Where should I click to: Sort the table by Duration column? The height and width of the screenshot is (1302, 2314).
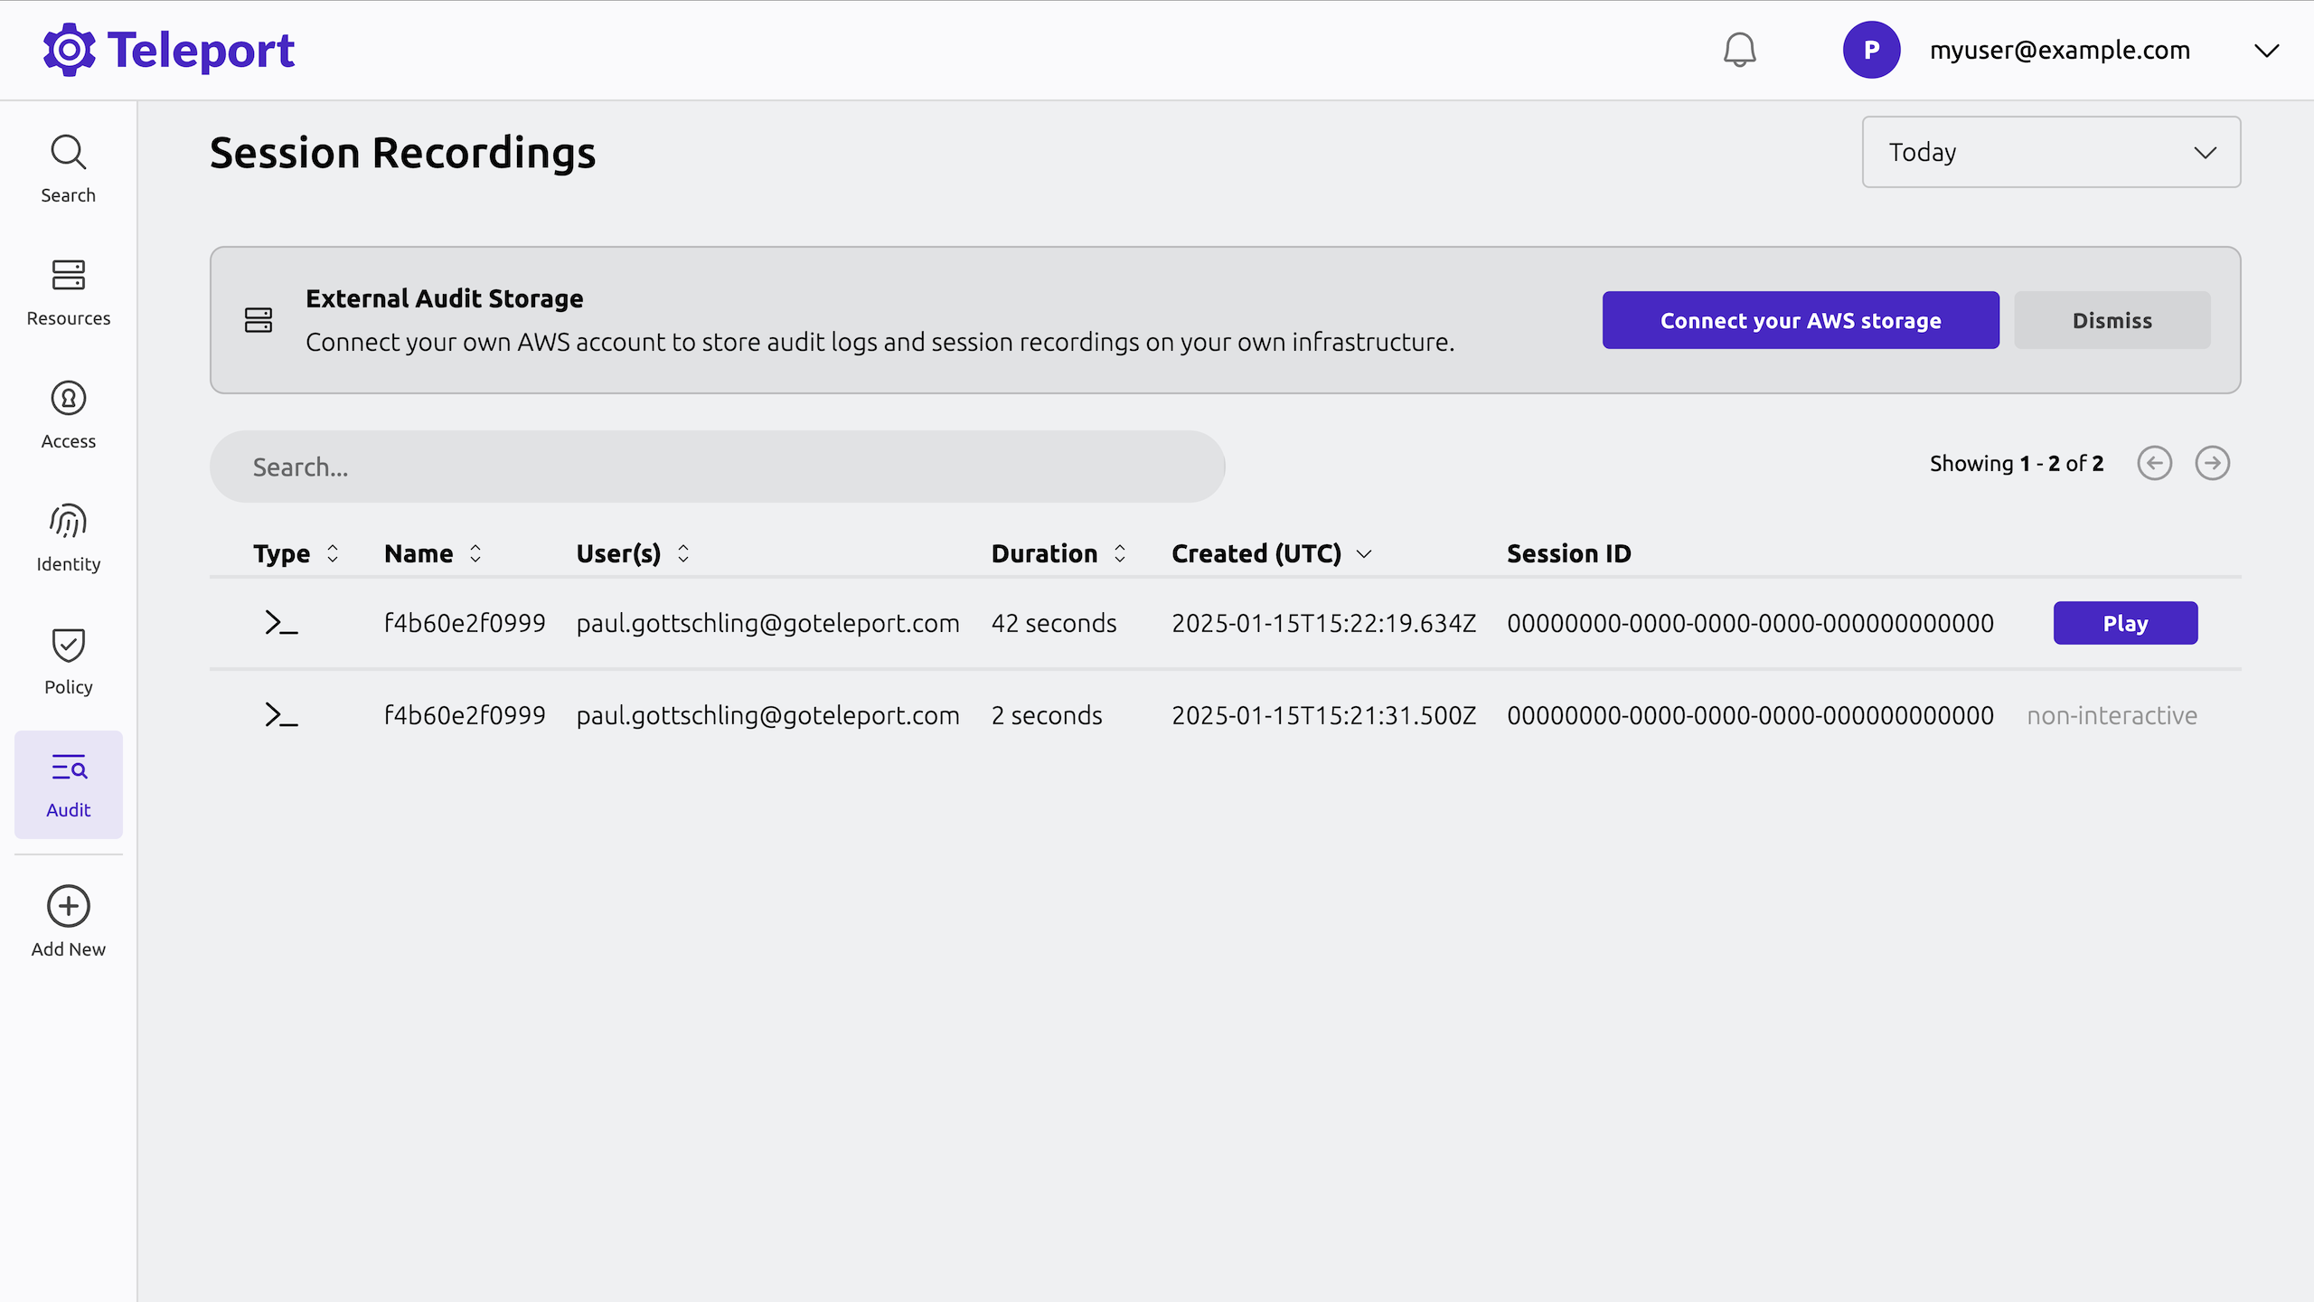1058,553
